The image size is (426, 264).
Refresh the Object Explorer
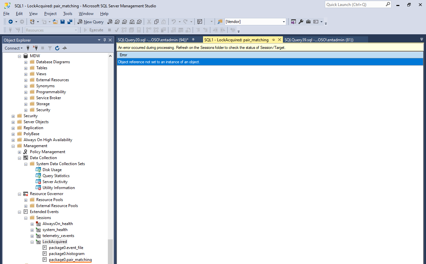pos(57,48)
